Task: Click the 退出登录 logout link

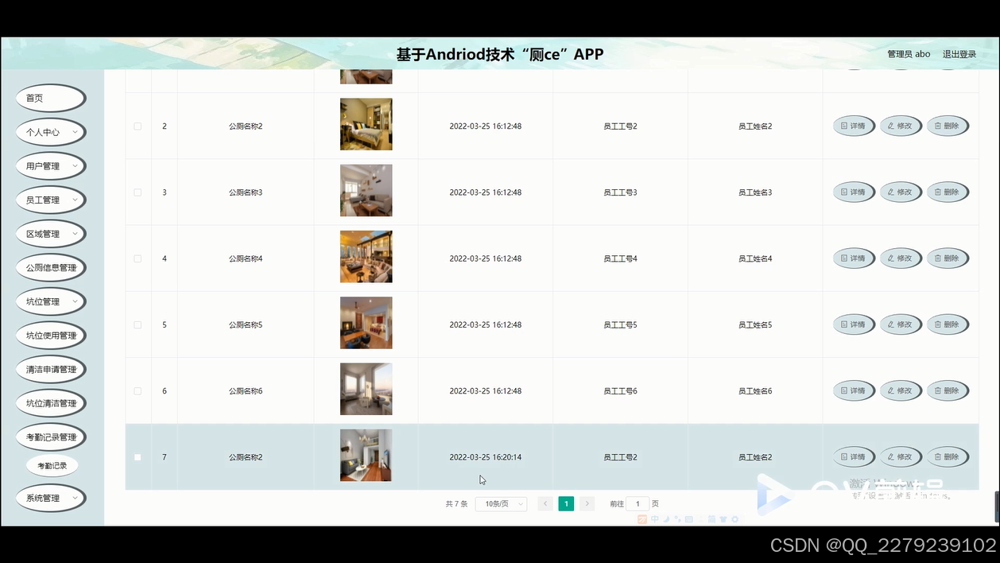Action: coord(961,53)
